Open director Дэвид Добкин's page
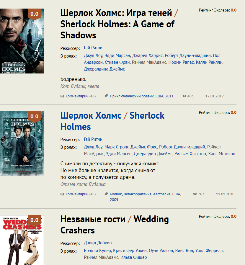This screenshot has width=245, height=265. click(x=98, y=243)
